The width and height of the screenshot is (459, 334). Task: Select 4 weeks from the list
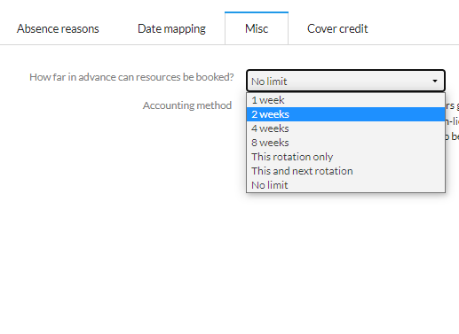(345, 128)
